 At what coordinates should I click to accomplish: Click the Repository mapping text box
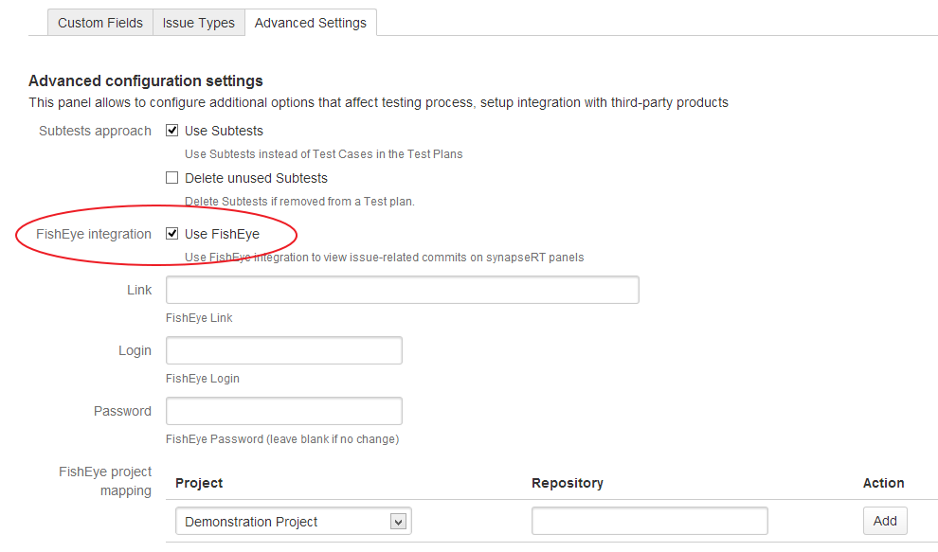[649, 521]
